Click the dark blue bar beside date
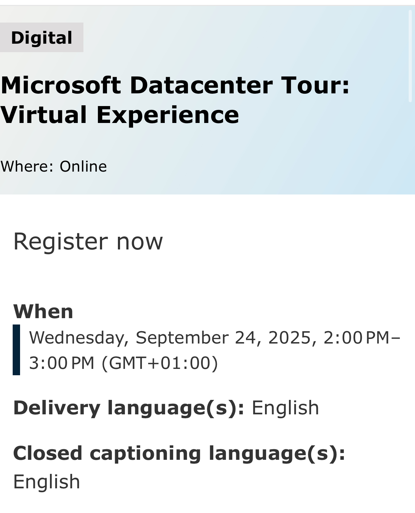This screenshot has width=415, height=513. tap(16, 350)
